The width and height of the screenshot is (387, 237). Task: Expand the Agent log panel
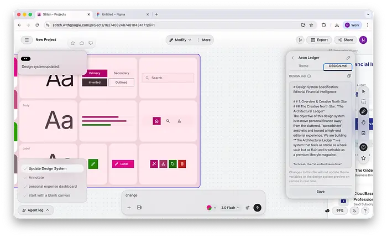tap(35, 210)
